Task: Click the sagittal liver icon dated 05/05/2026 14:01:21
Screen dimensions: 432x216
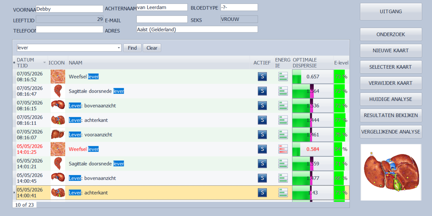Action: [58, 163]
